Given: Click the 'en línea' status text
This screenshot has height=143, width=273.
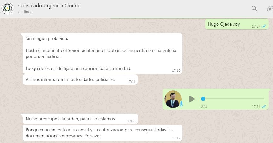Looking at the screenshot, I should [25, 12].
